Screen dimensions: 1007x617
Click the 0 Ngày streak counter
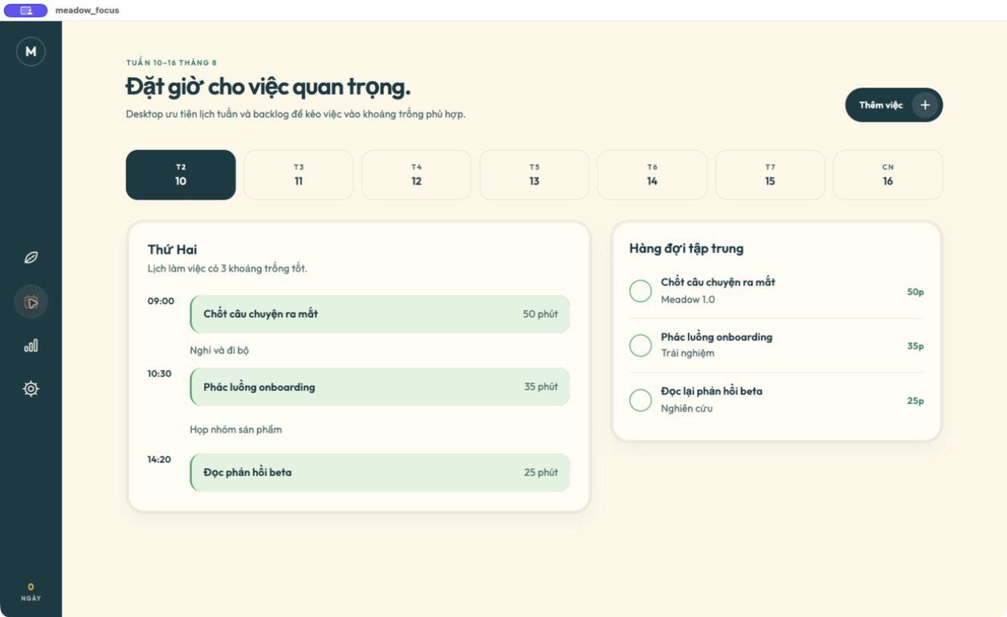tap(31, 592)
